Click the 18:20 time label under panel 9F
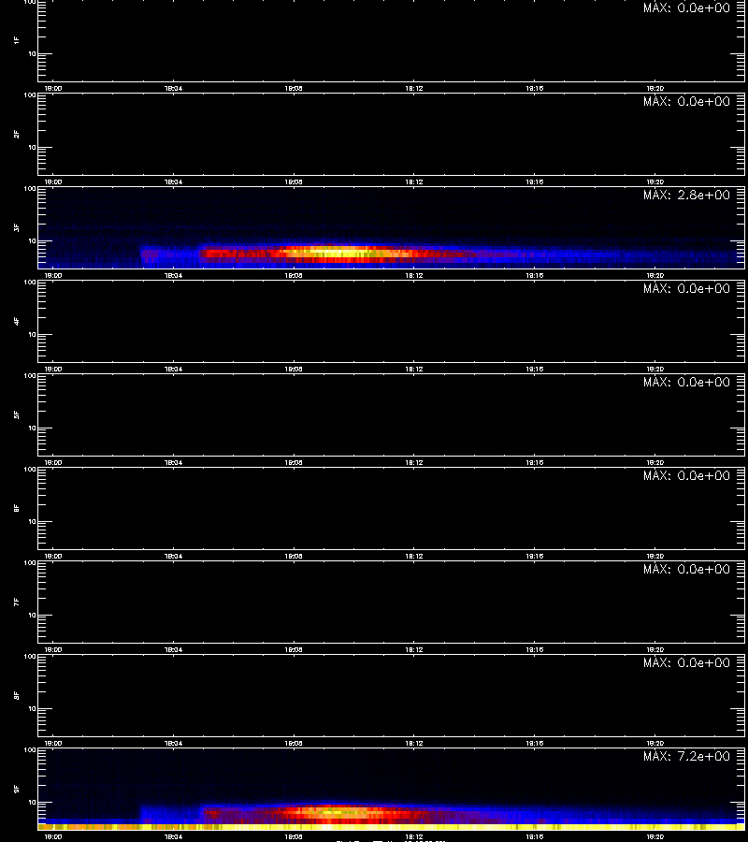 654,836
